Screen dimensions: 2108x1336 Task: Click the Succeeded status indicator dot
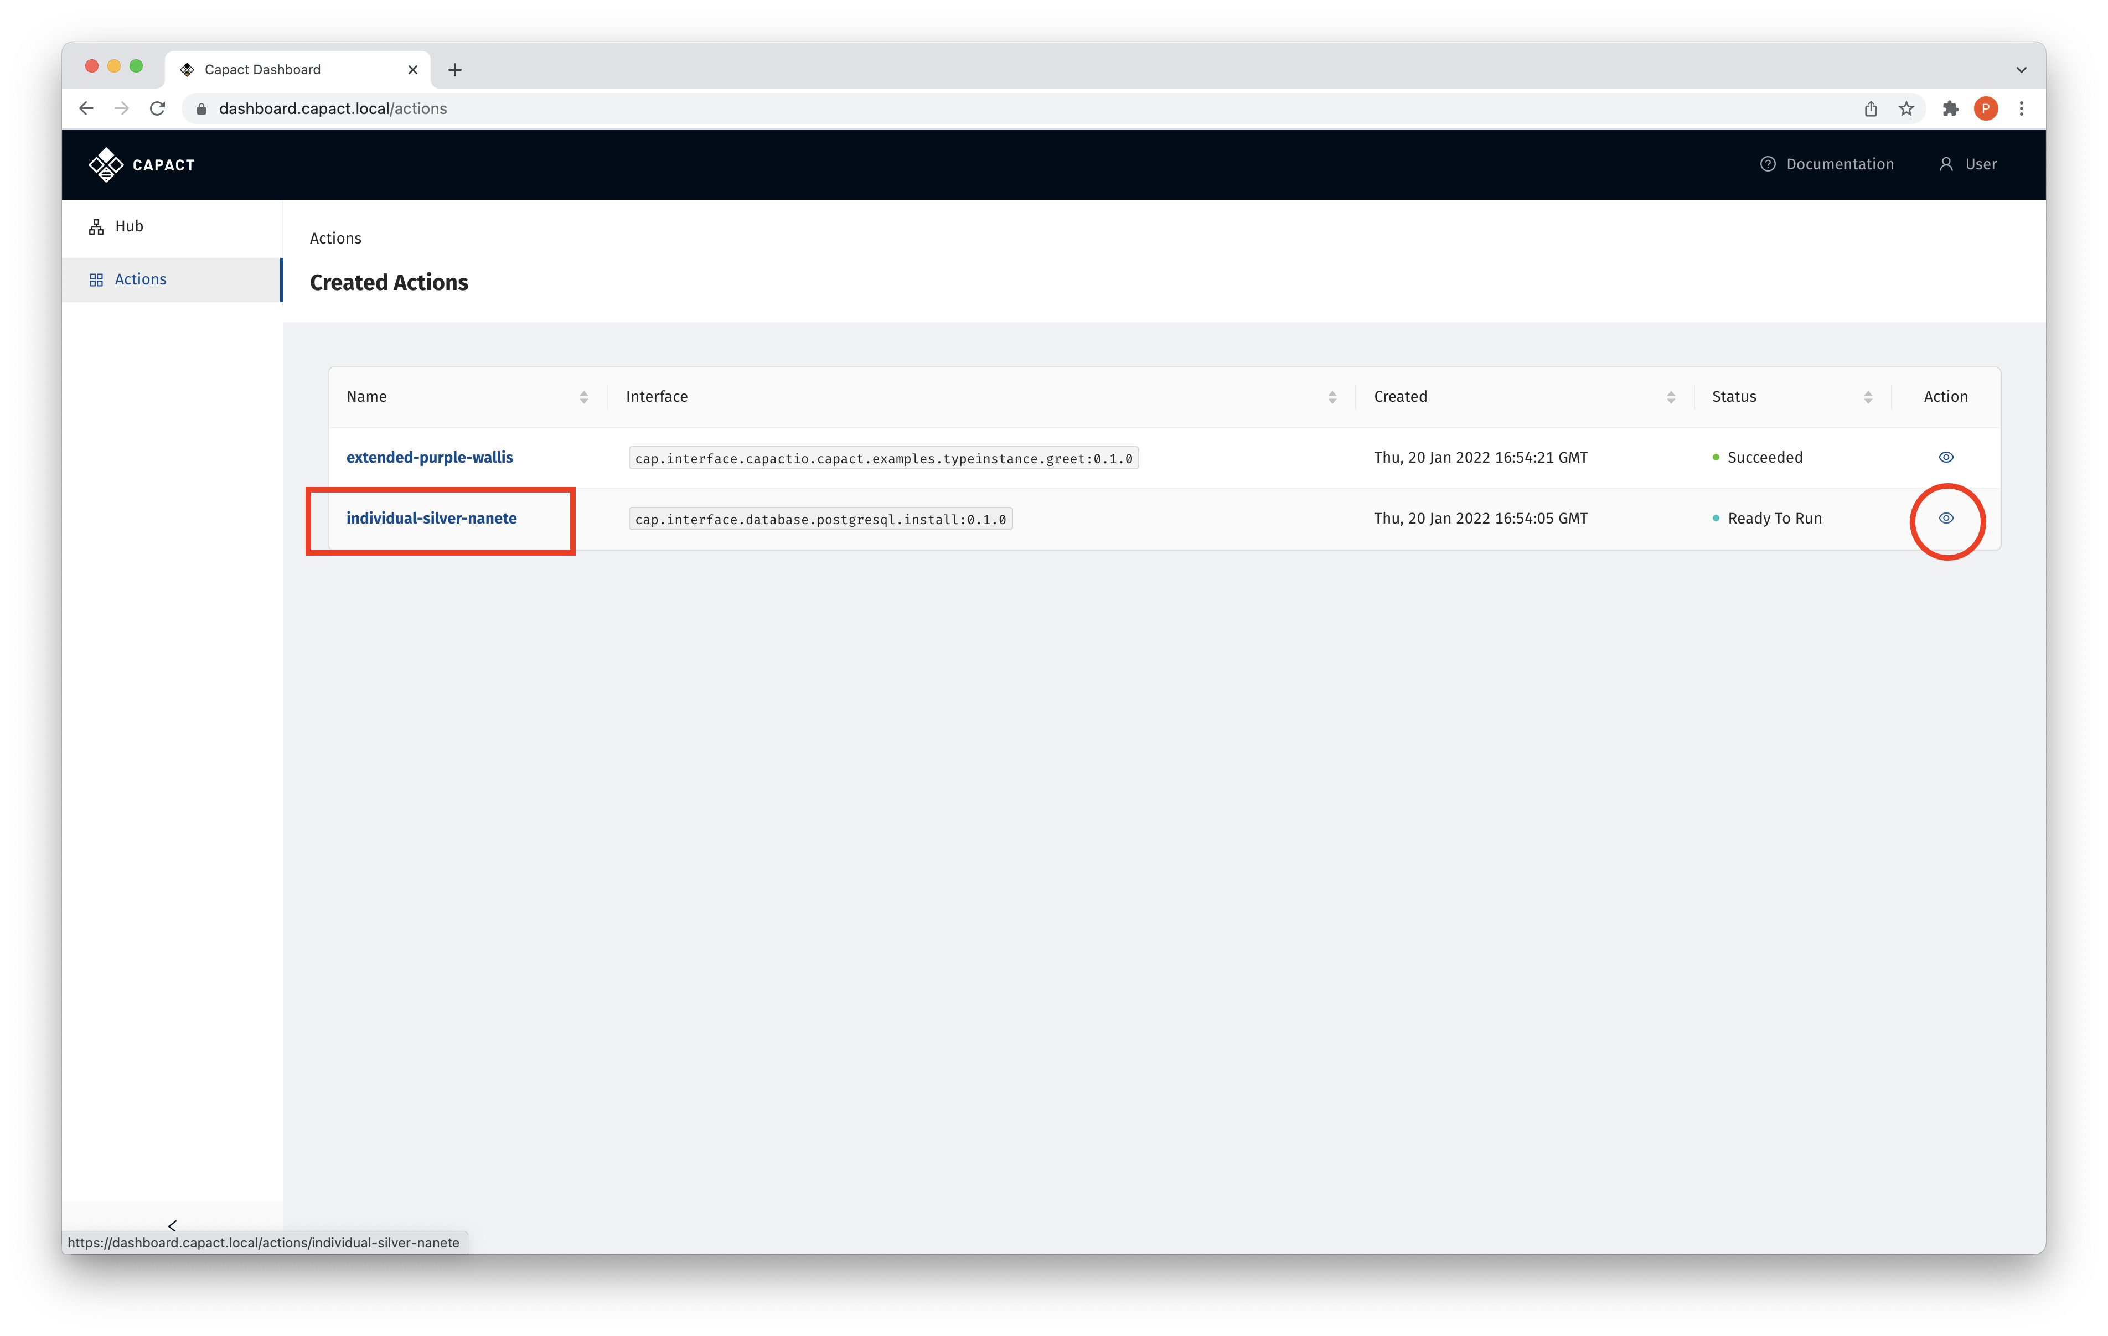tap(1716, 456)
